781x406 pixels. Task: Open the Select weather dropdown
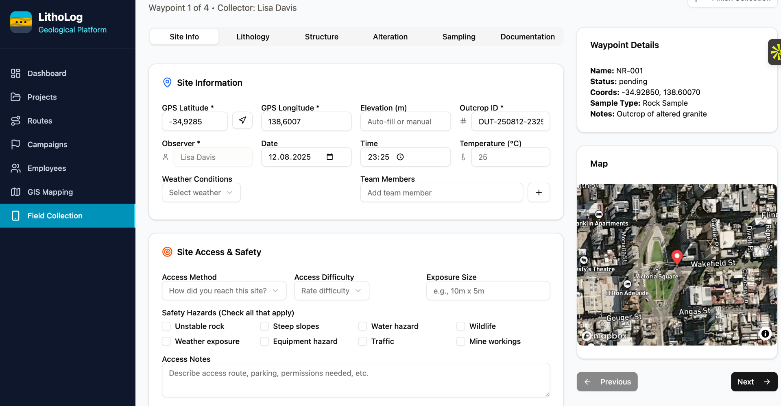tap(201, 193)
